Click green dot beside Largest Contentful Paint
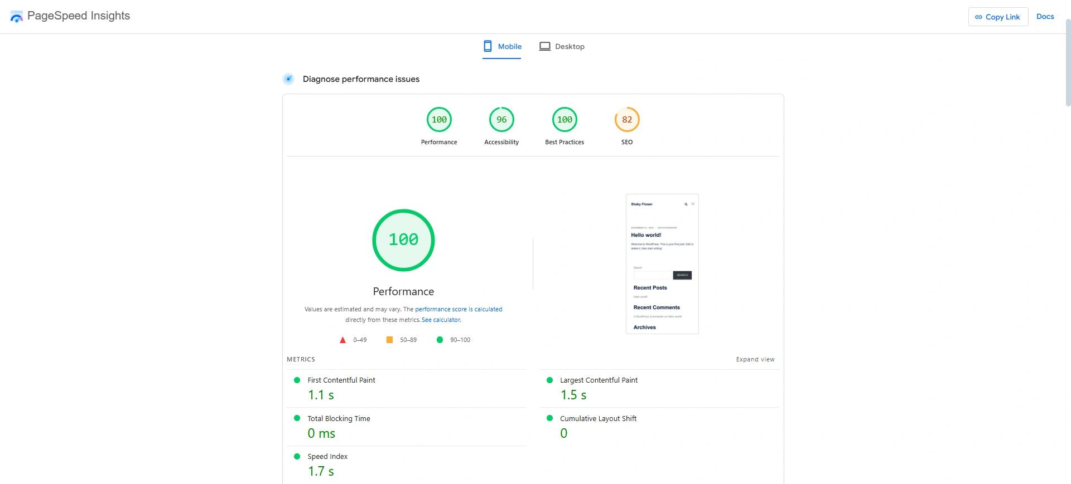This screenshot has width=1071, height=484. pos(549,380)
